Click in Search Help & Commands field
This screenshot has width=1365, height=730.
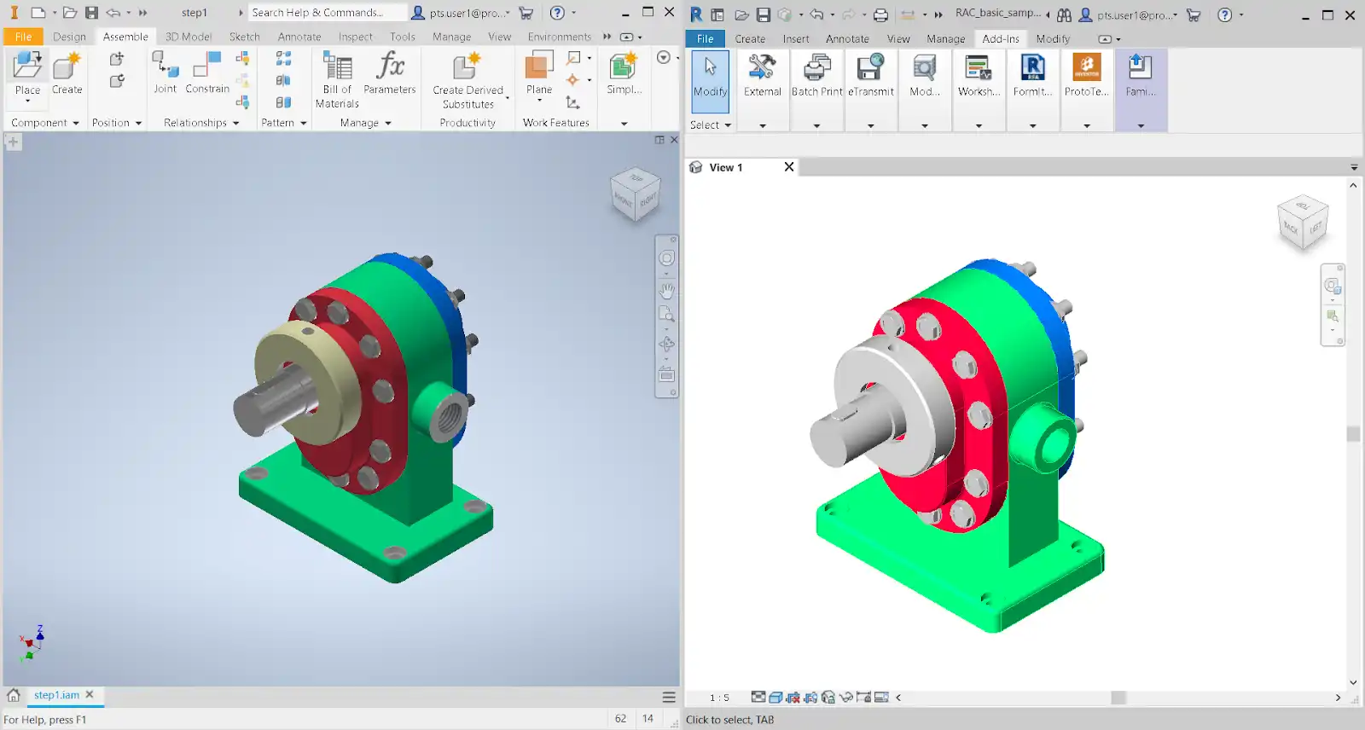click(324, 13)
